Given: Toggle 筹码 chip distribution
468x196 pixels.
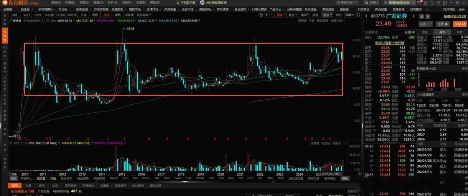Looking at the screenshot, I should click(x=304, y=15).
